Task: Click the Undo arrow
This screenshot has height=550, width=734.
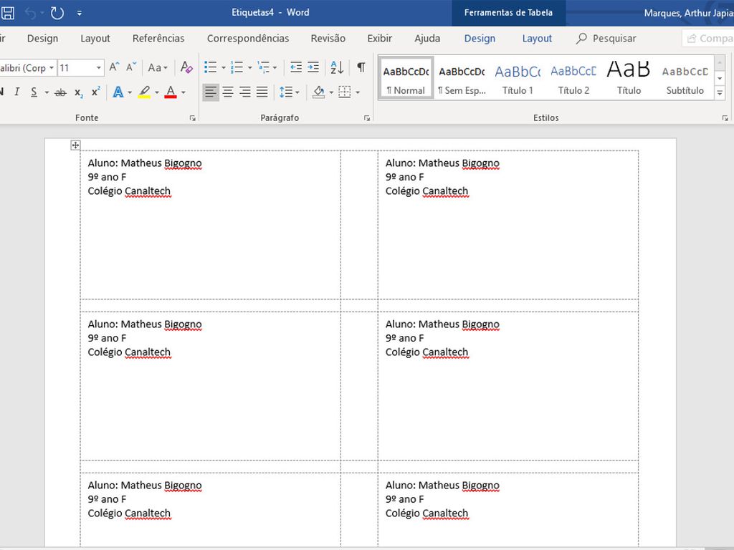Action: coord(31,13)
